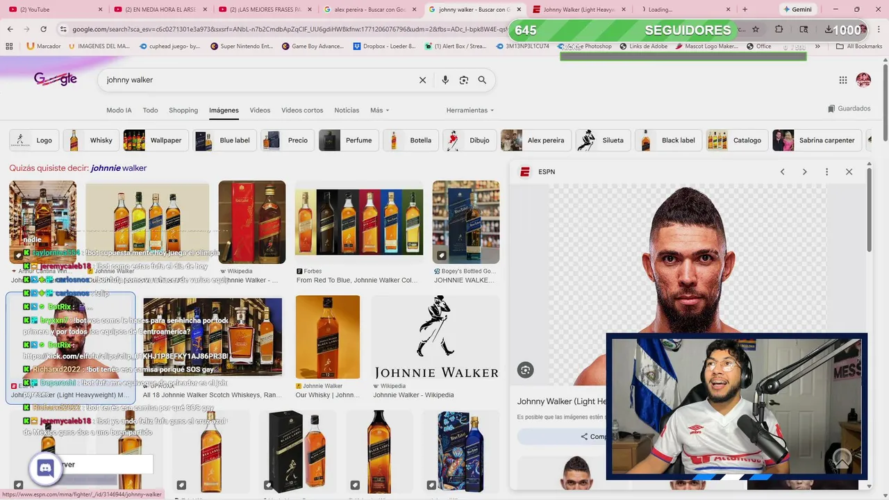The width and height of the screenshot is (889, 500).
Task: Show hidden bookmarks with the » chevron
Action: (817, 47)
